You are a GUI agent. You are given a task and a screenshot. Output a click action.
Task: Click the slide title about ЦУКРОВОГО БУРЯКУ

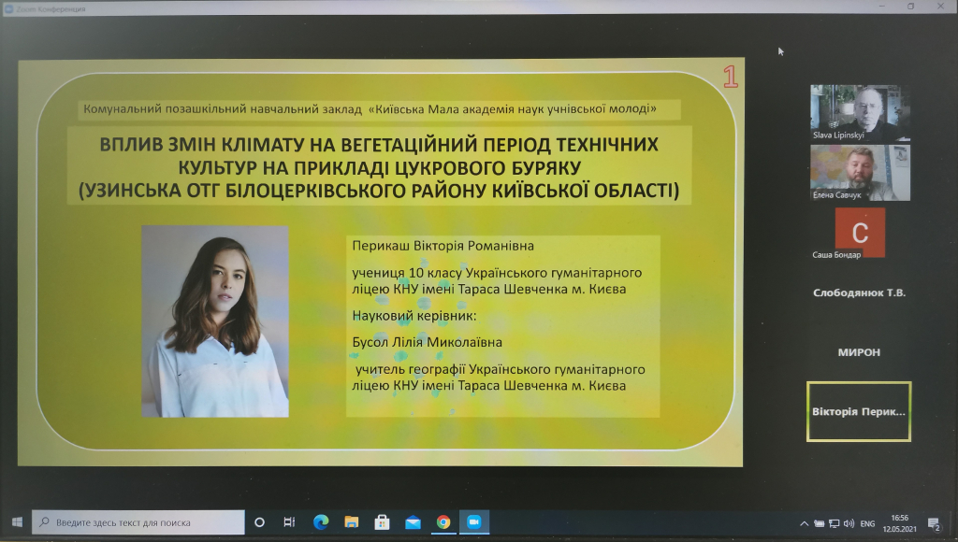tap(379, 167)
